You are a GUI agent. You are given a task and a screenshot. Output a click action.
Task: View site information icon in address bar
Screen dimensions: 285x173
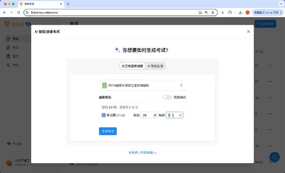click(x=27, y=12)
